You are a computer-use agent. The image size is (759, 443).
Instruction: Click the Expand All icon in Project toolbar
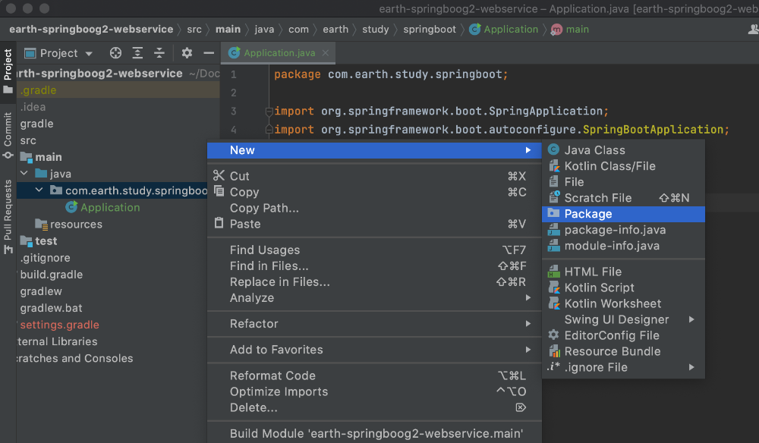pyautogui.click(x=137, y=52)
